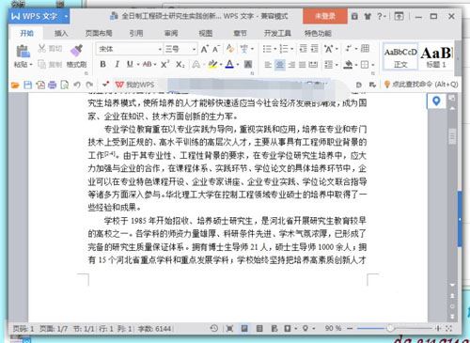
Task: Print the document via printer icon
Action: 52,85
